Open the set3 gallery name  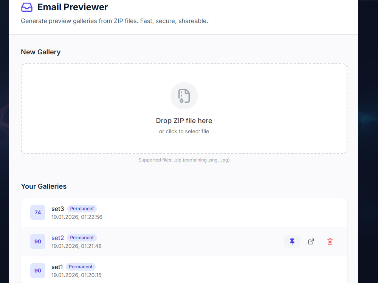[x=57, y=209]
